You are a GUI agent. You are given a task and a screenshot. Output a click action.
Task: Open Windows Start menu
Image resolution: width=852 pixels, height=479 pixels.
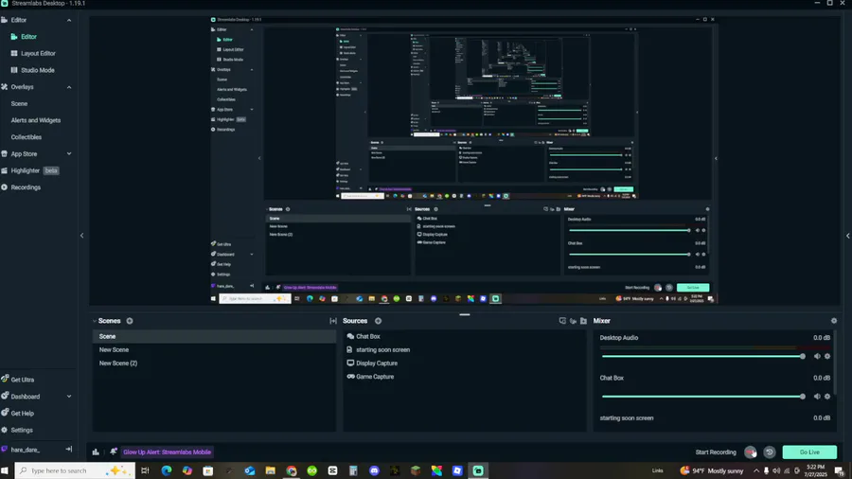(5, 470)
